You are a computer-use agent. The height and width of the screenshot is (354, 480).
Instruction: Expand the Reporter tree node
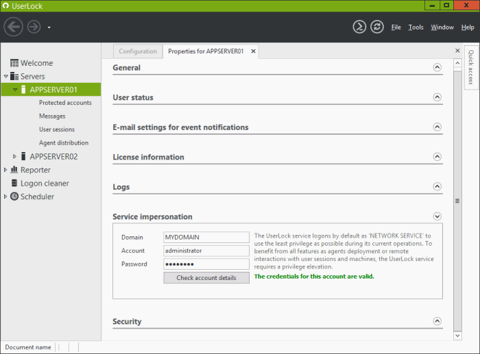tap(5, 170)
